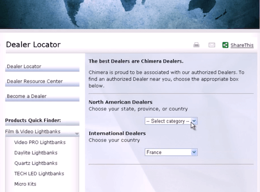
Task: Open the ShareThis link
Action: (242, 45)
